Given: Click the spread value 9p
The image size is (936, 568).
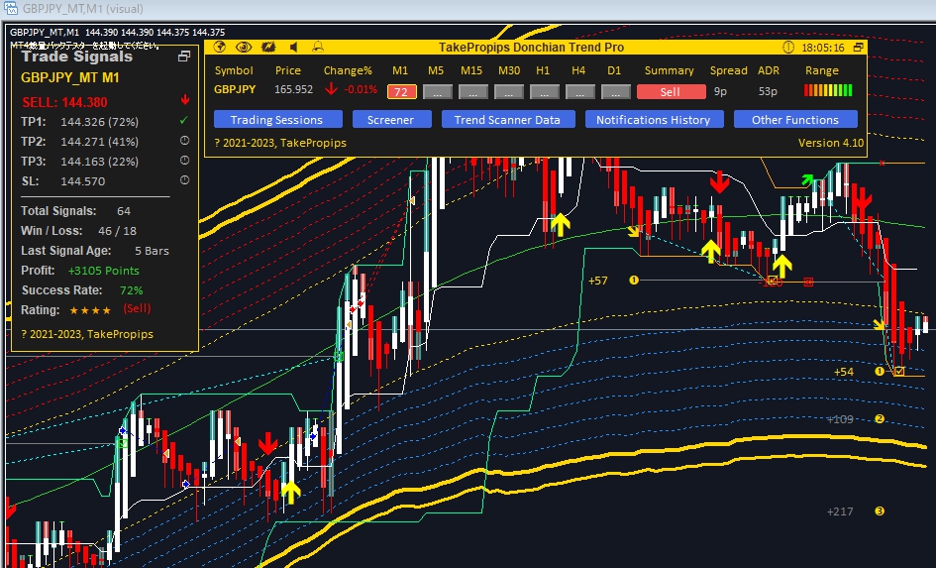Looking at the screenshot, I should click(x=720, y=91).
